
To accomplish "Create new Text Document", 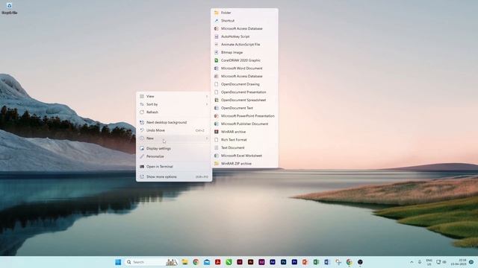I will pyautogui.click(x=244, y=147).
